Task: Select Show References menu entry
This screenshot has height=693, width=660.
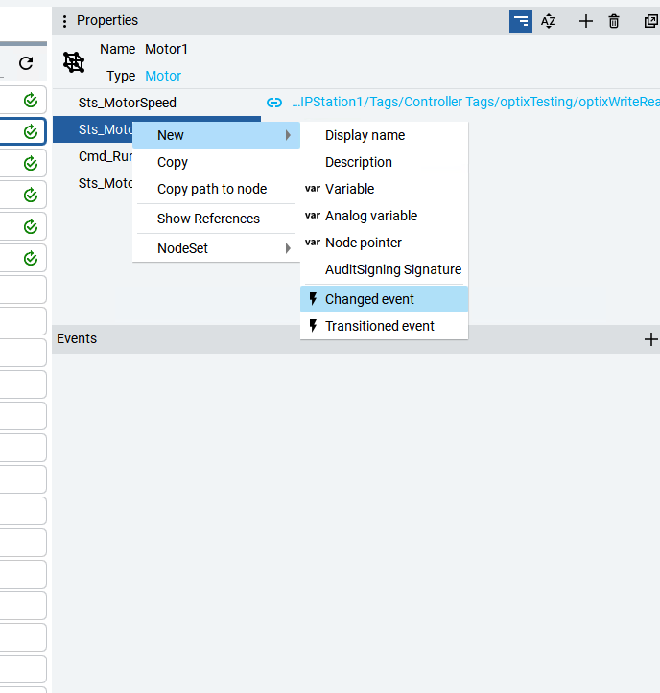Action: pos(216,219)
